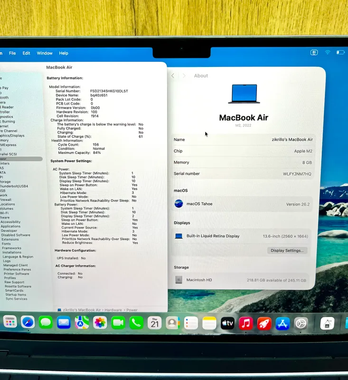Select Frameworks in the sidebar
This screenshot has height=380, width=348.
11,248
